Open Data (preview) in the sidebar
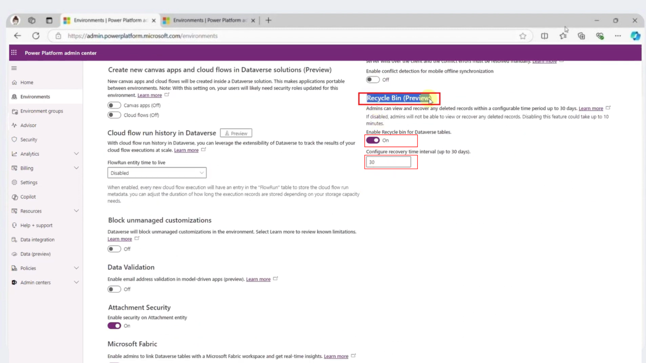Viewport: 646px width, 363px height. (x=46, y=254)
